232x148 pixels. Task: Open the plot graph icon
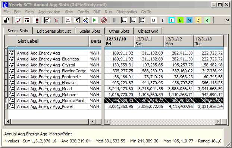click(x=68, y=20)
